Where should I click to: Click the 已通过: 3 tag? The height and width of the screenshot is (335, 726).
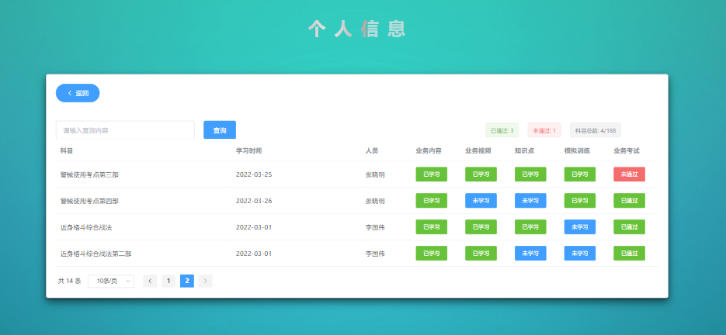(x=502, y=130)
